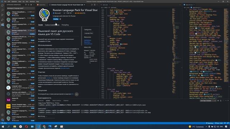Open the Marketplace resource link

click(x=88, y=40)
